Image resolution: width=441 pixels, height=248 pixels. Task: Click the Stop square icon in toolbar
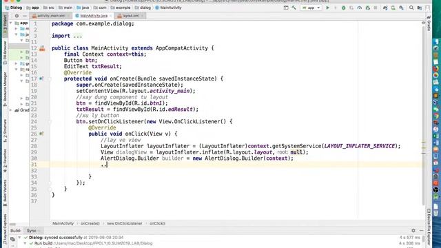(376, 8)
